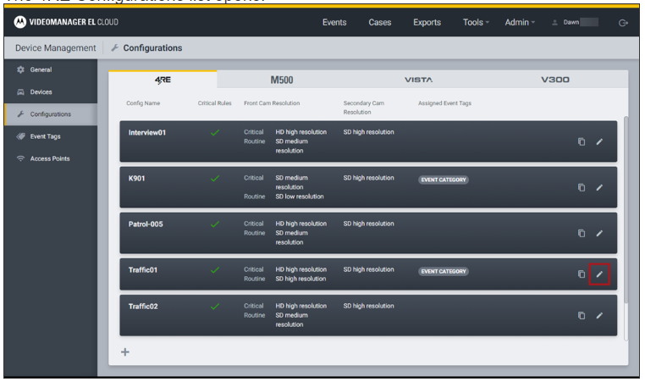Image resolution: width=645 pixels, height=382 pixels.
Task: Click the Access Points wifi icon
Action: pyautogui.click(x=20, y=158)
